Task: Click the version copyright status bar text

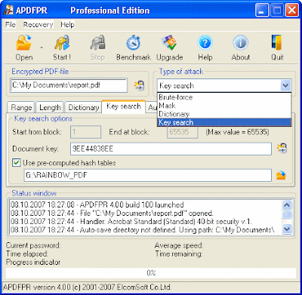Action: coord(88,287)
